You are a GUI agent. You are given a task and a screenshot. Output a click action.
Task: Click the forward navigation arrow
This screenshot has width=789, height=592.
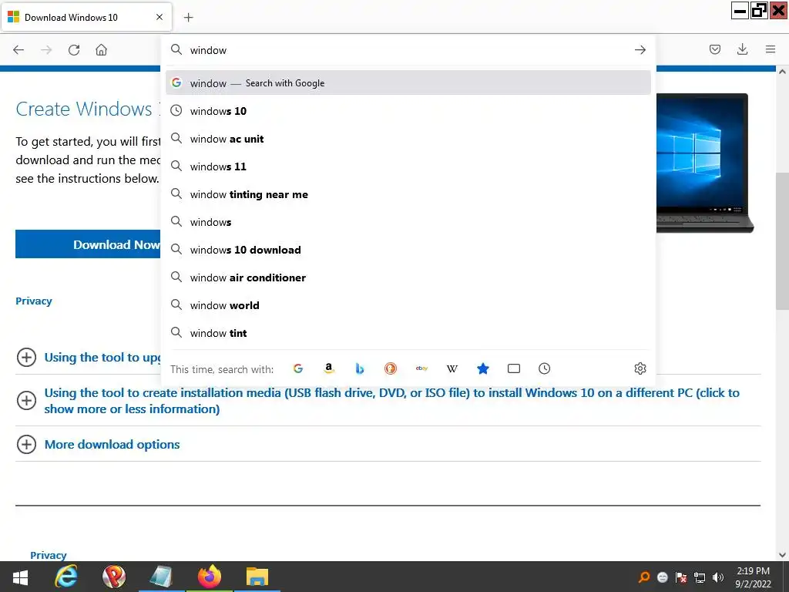coord(46,49)
